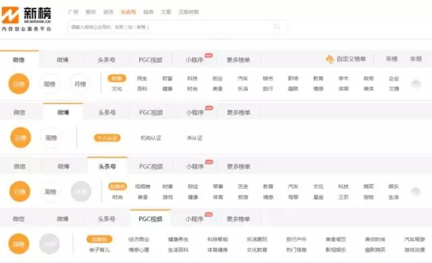This screenshot has width=432, height=263.
Task: Open the 公众号 top navigation item
Action: pyautogui.click(x=128, y=12)
